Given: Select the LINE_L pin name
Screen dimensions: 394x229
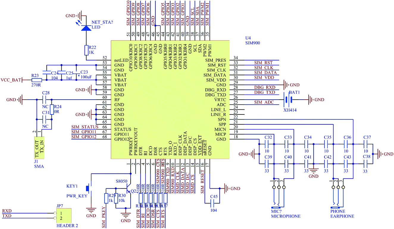Looking at the screenshot, I should coord(218,109).
